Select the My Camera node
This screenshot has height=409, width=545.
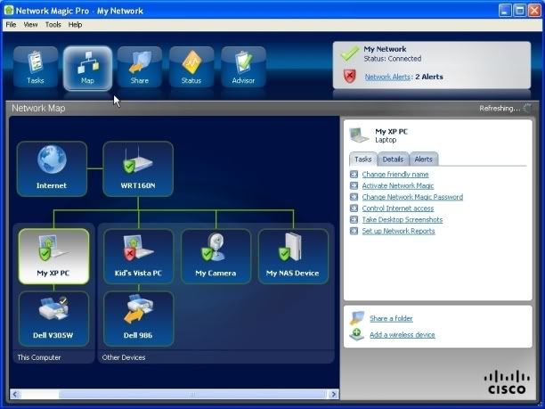(x=216, y=257)
